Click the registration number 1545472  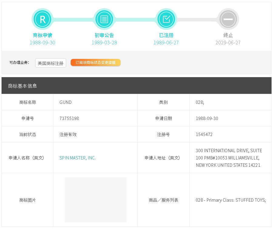click(204, 135)
